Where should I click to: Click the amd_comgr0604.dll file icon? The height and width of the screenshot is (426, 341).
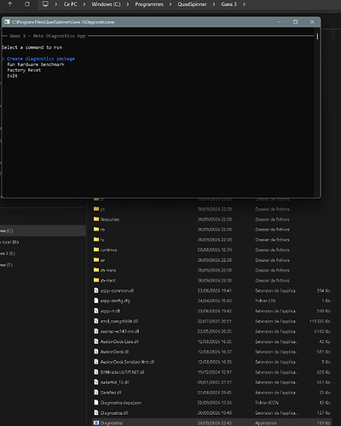96,321
